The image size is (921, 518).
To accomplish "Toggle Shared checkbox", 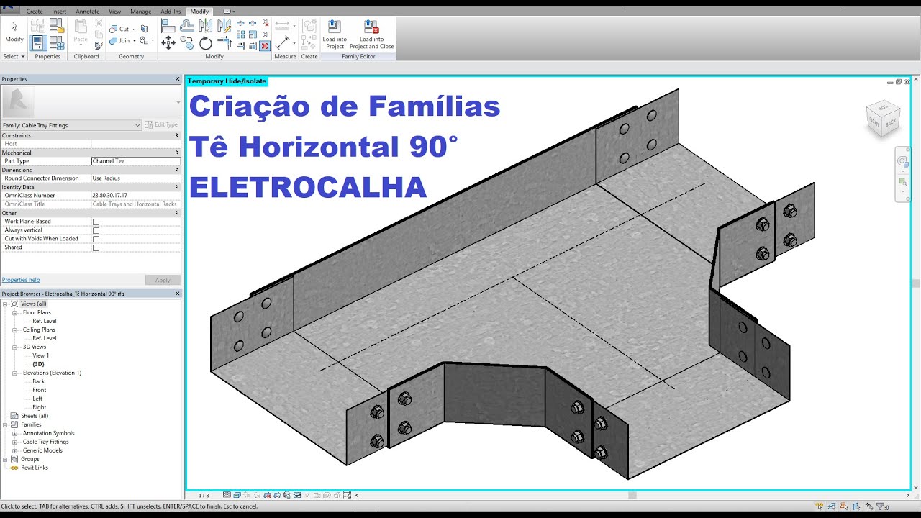I will click(x=96, y=247).
